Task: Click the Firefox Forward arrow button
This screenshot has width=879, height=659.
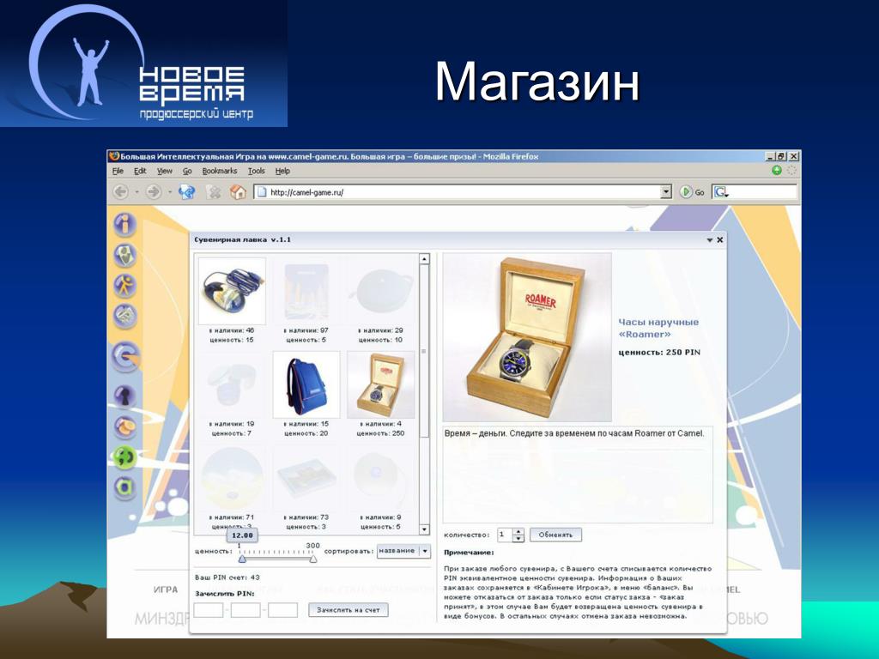Action: tap(153, 191)
